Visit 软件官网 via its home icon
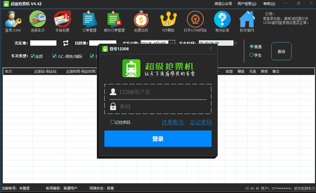 click(247, 21)
